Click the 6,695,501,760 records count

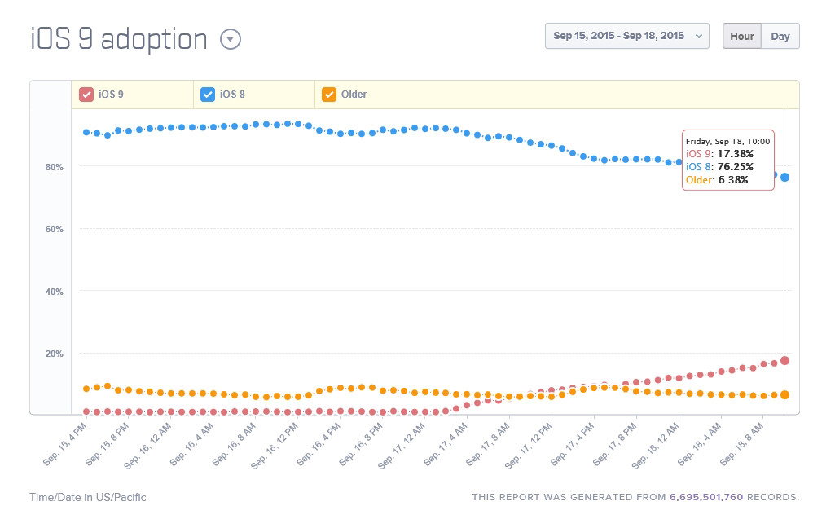pos(705,497)
